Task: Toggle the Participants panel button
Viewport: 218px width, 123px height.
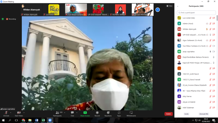Action: pos(57,114)
